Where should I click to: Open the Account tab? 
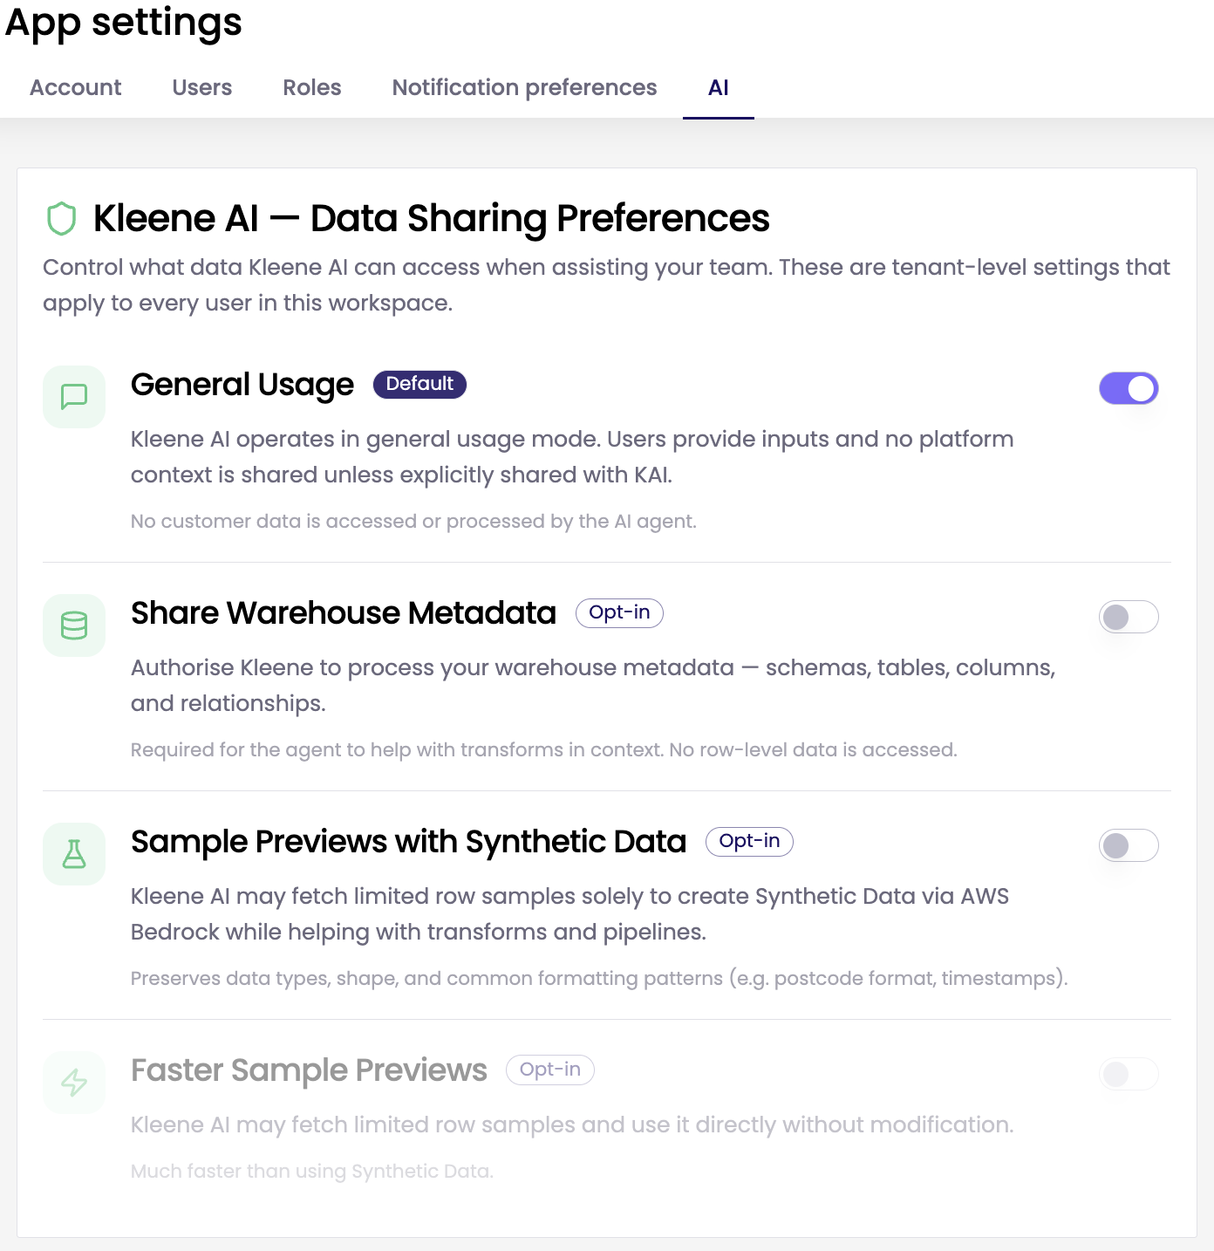click(x=76, y=87)
